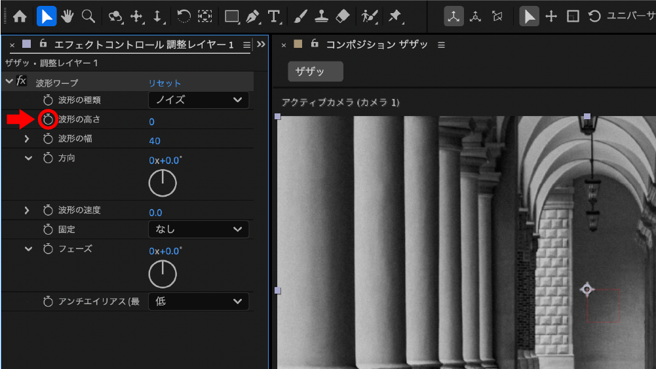Select the Rectangle shape tool
Viewport: 656px width, 369px height.
click(232, 17)
